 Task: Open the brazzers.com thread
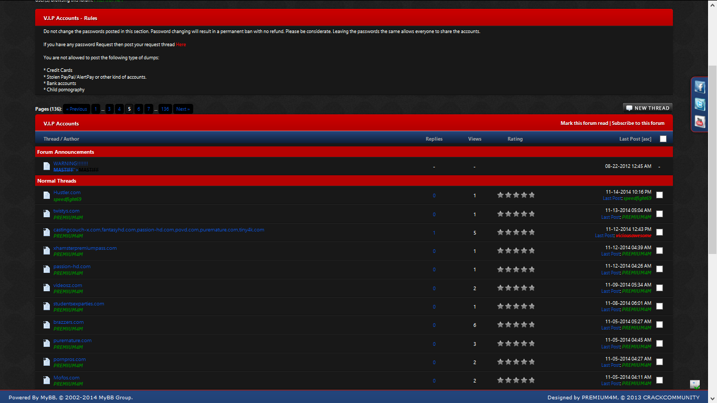click(x=69, y=322)
